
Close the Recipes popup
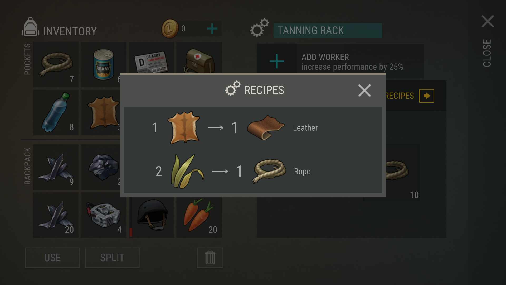pos(364,91)
